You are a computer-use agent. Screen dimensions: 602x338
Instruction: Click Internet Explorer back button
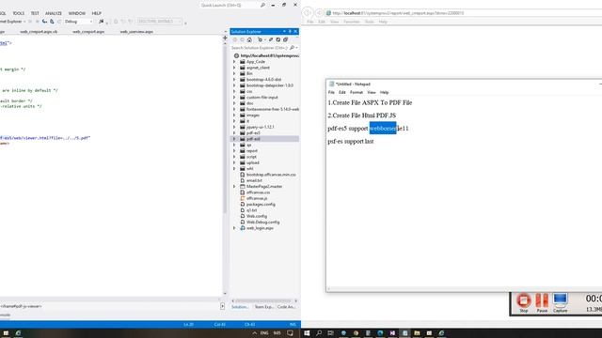pos(308,13)
